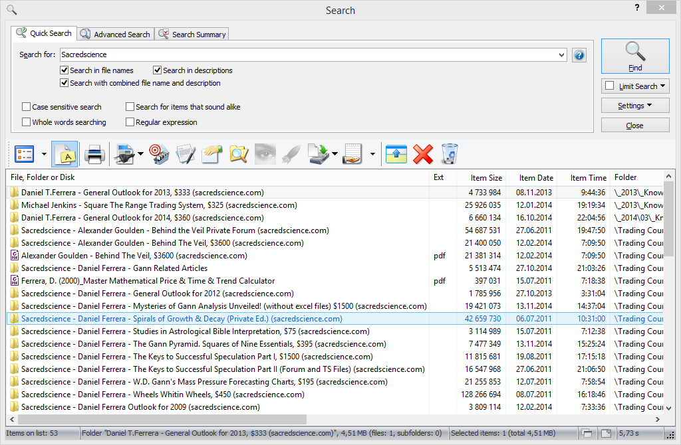This screenshot has height=445, width=681.
Task: Enable Regular expression searching
Action: pyautogui.click(x=130, y=122)
